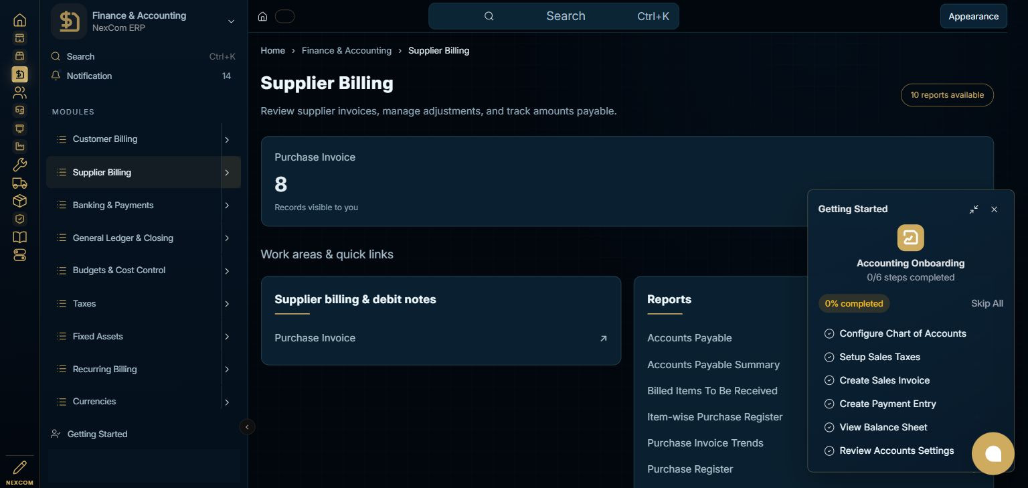Toggle the theme switch in the top bar
Viewport: 1028px width, 488px height.
(284, 16)
